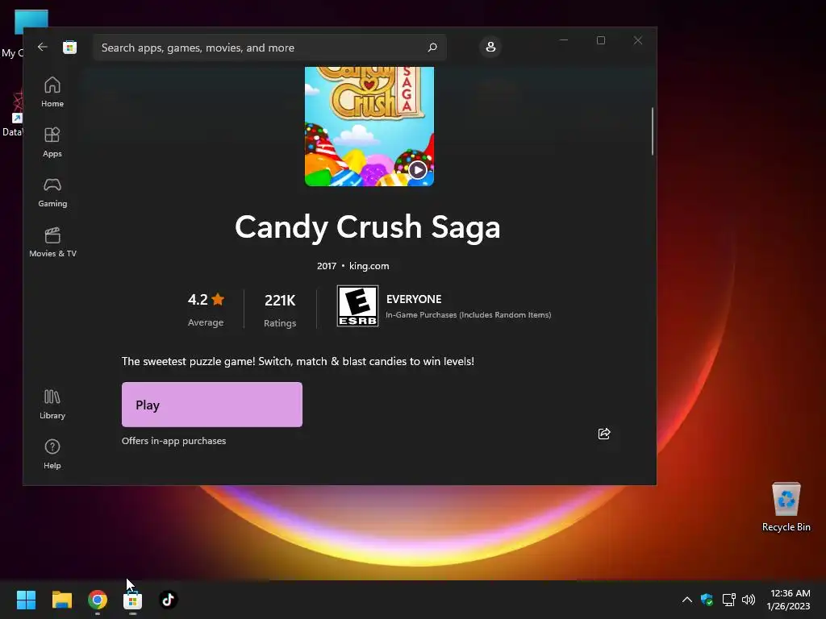Open Home in the Store sidebar

click(52, 92)
